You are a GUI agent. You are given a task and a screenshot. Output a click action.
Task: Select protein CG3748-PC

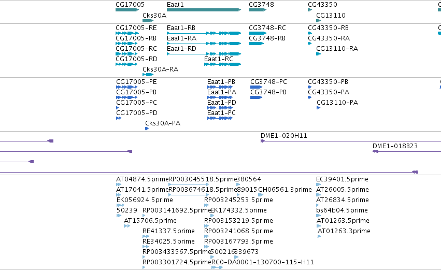pos(256,87)
